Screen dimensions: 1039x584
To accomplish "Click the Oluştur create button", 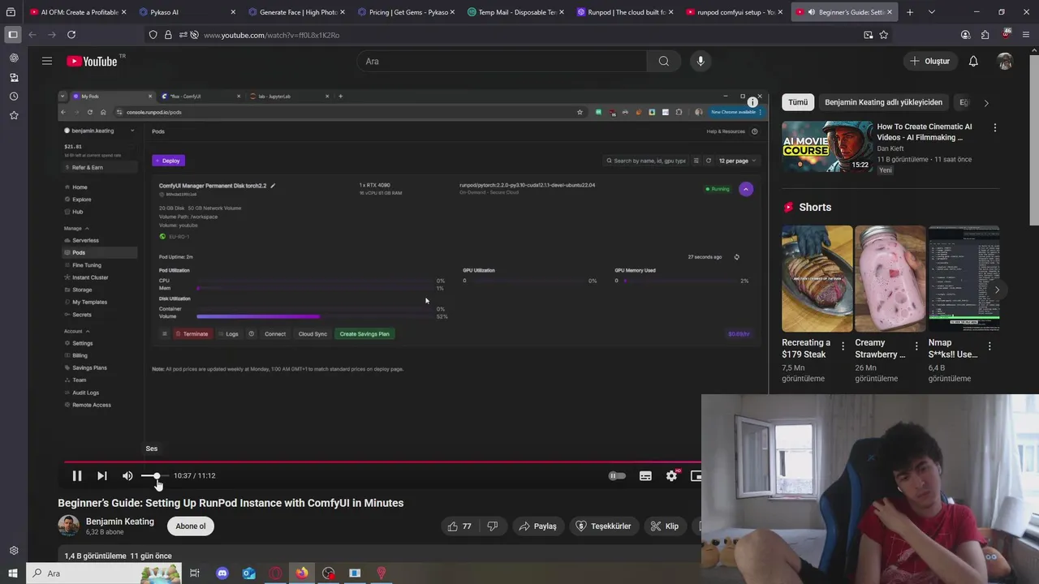I will (930, 61).
